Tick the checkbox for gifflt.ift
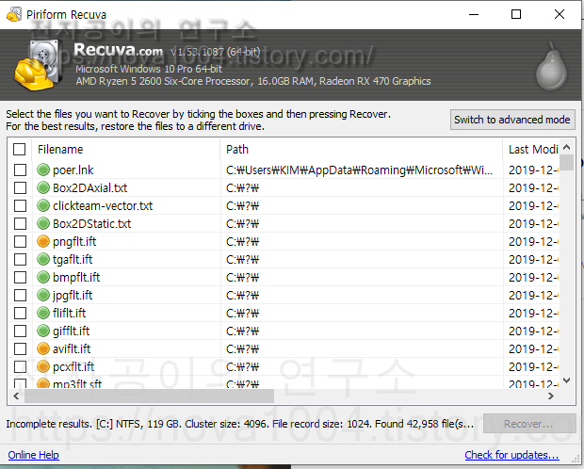This screenshot has width=584, height=469. pyautogui.click(x=20, y=331)
